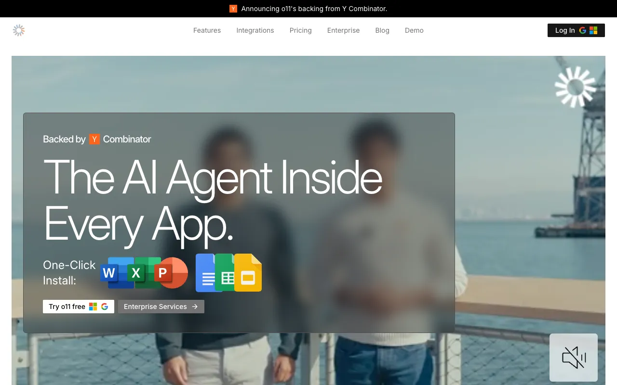The height and width of the screenshot is (385, 617).
Task: Open Enterprise Services button with arrow
Action: (161, 307)
